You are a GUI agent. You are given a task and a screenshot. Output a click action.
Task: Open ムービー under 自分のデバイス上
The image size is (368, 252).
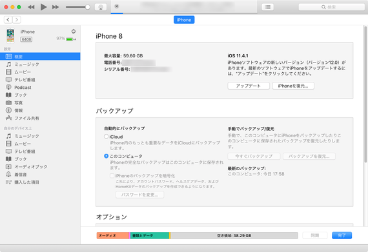click(40, 144)
